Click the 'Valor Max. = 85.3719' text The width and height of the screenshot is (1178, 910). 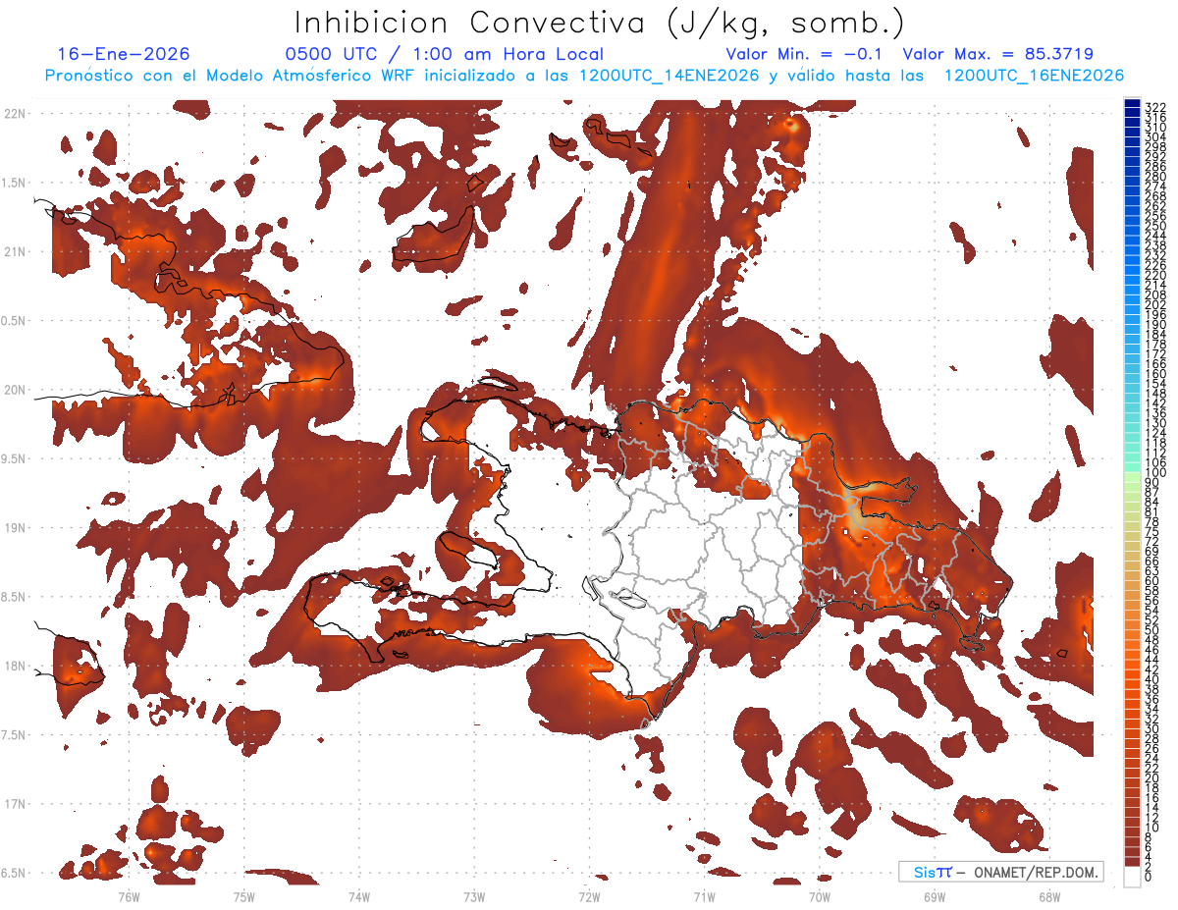997,54
